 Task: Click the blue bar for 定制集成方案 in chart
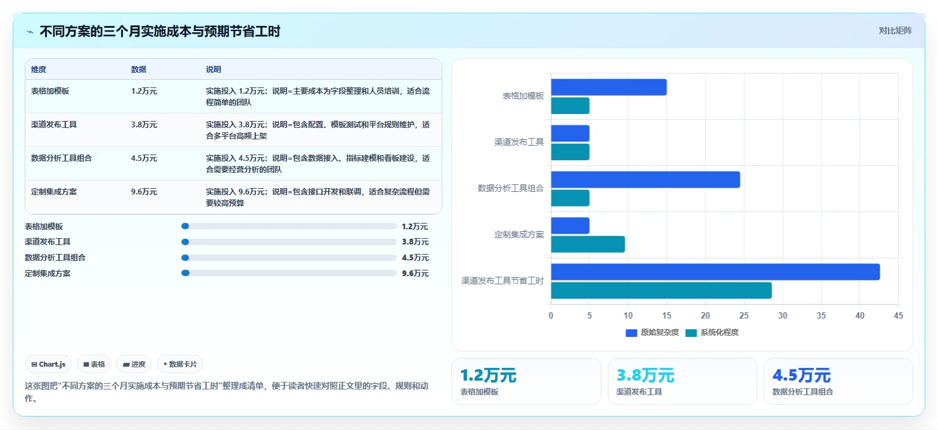coord(570,226)
